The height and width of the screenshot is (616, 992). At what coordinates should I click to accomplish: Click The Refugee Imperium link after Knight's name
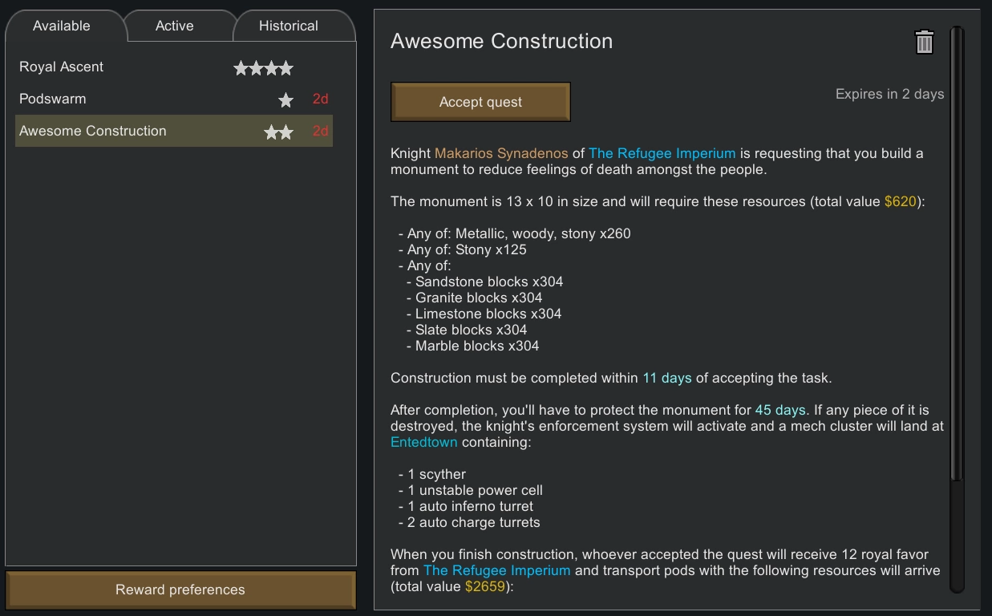click(662, 153)
